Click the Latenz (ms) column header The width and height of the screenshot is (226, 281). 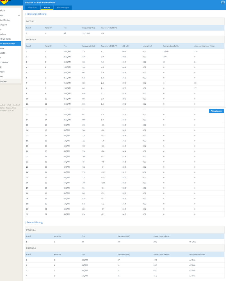(147, 46)
